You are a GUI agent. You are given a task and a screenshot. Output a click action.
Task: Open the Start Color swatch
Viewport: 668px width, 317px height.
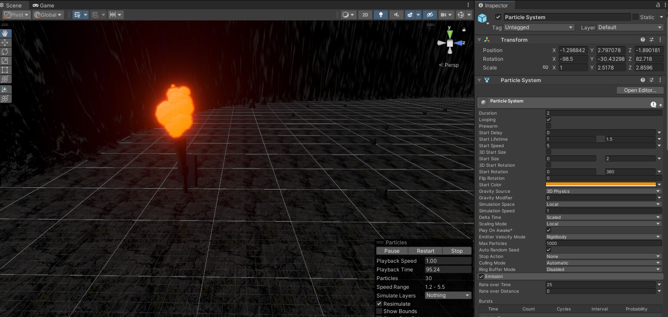tap(601, 184)
